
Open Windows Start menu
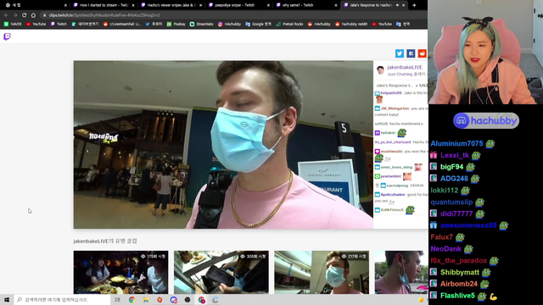[7, 300]
